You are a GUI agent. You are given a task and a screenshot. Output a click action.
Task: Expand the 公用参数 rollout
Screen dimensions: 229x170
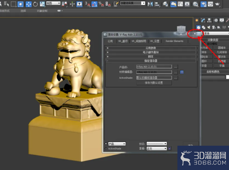151,48
